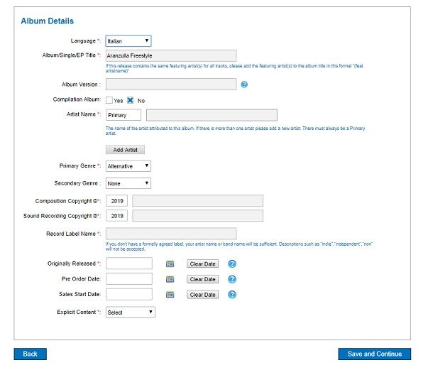Click the Record Label Name field
Viewport: 433px width, 375px height.
pos(171,234)
